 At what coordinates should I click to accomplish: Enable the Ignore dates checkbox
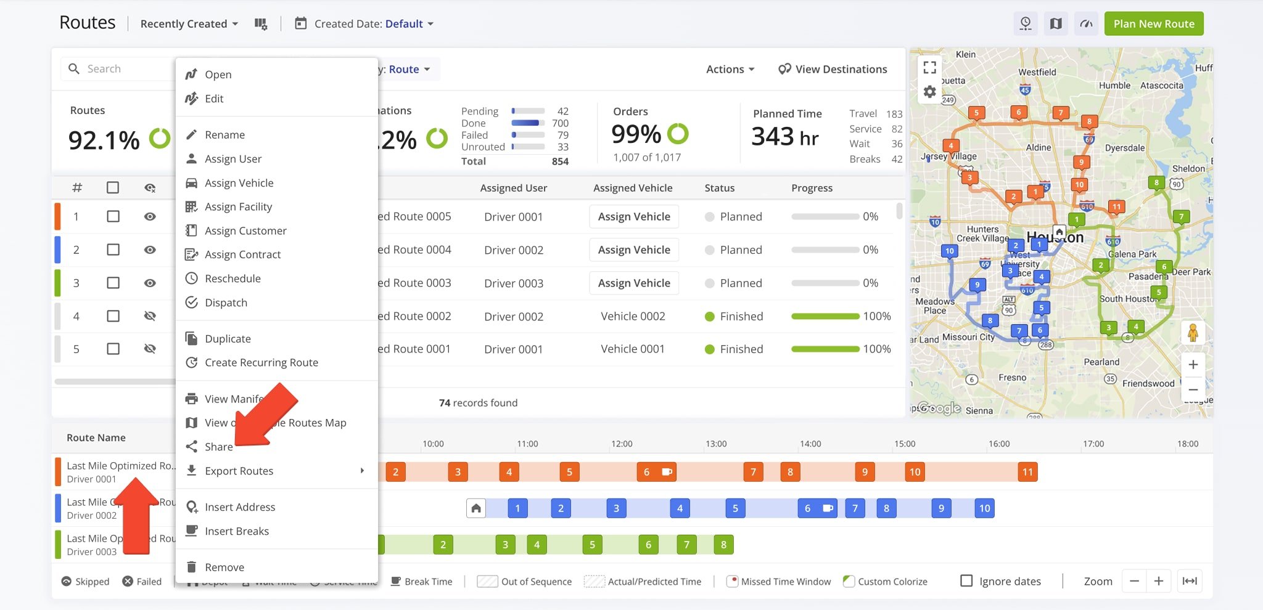click(966, 581)
